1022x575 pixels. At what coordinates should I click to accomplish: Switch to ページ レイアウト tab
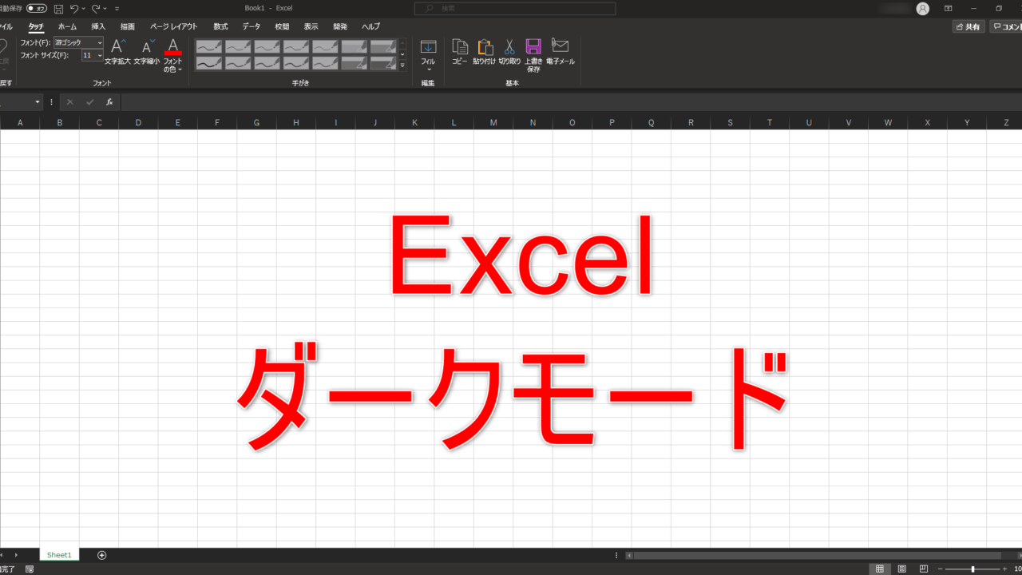point(173,26)
